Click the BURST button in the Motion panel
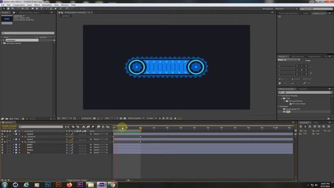This screenshot has width=334, height=188. 308,79
